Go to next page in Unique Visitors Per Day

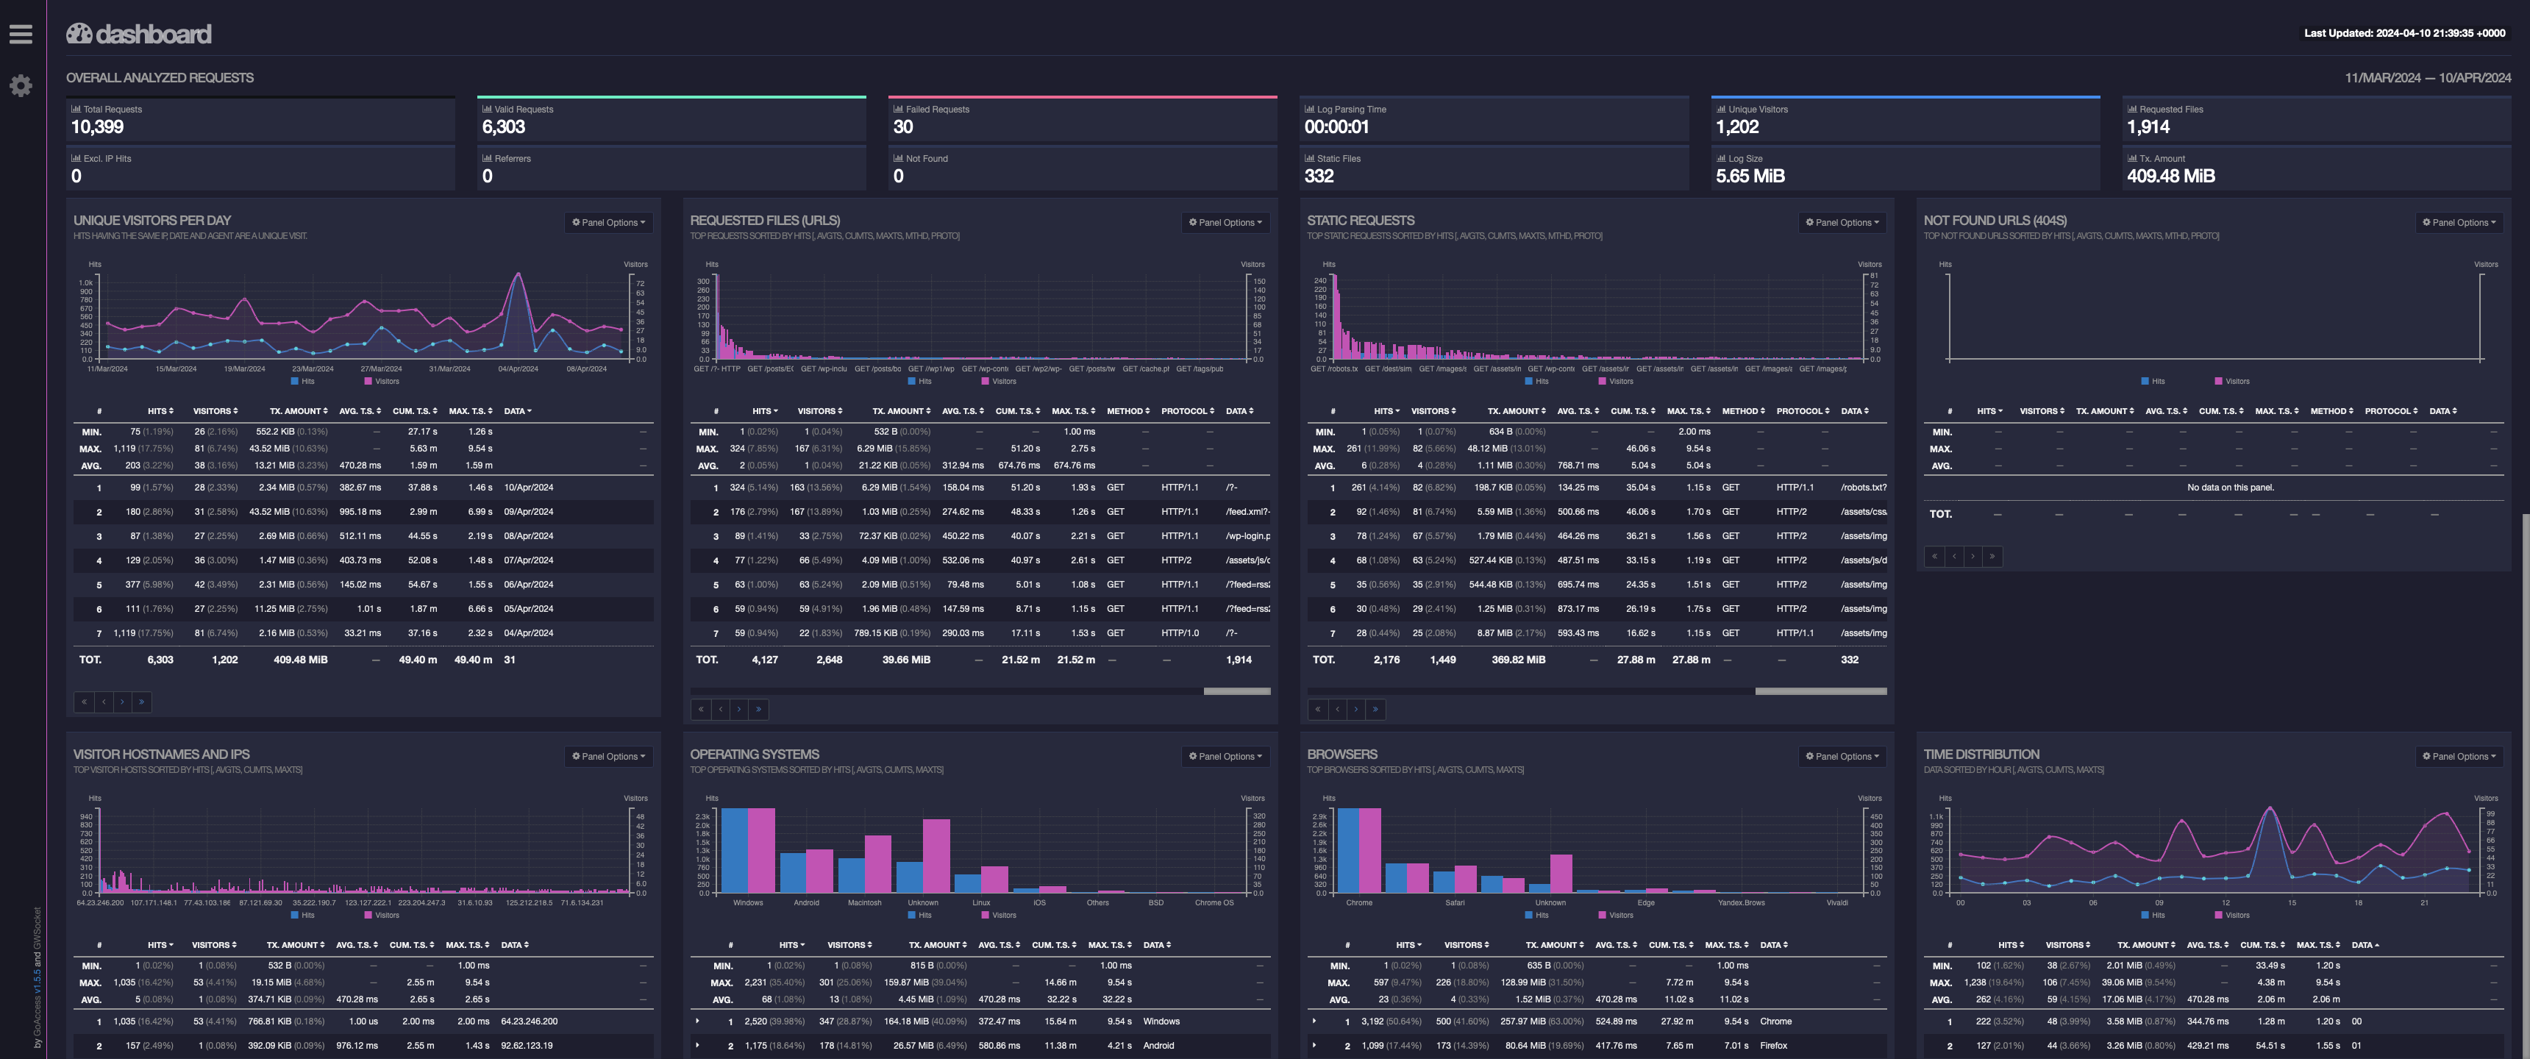122,702
